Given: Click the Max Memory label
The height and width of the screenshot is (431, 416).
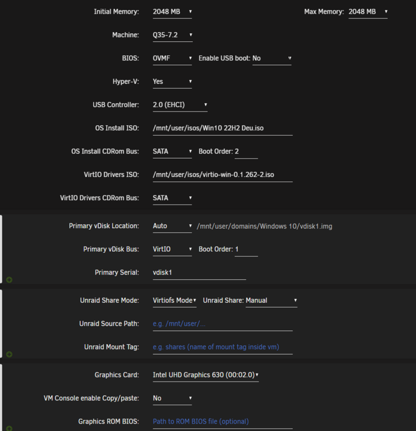Looking at the screenshot, I should tap(324, 12).
